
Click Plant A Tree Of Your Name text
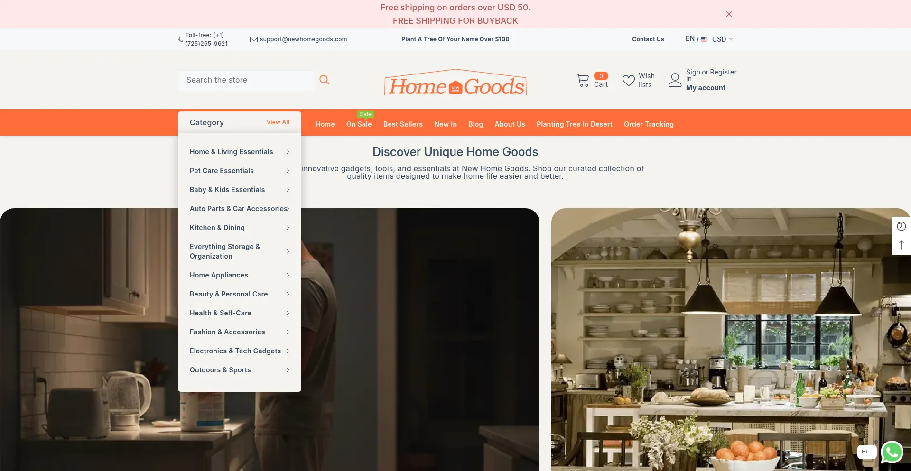pos(455,39)
